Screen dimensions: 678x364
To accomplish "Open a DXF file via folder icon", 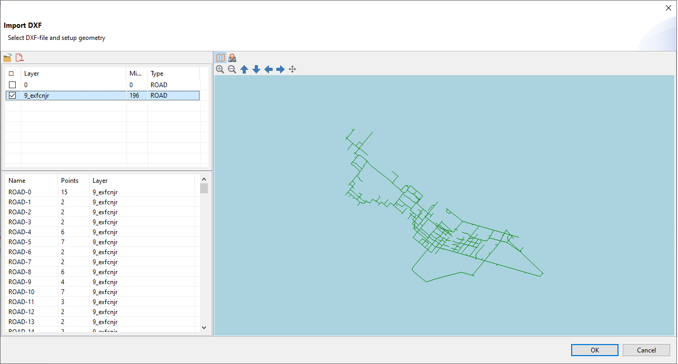I will pyautogui.click(x=7, y=58).
